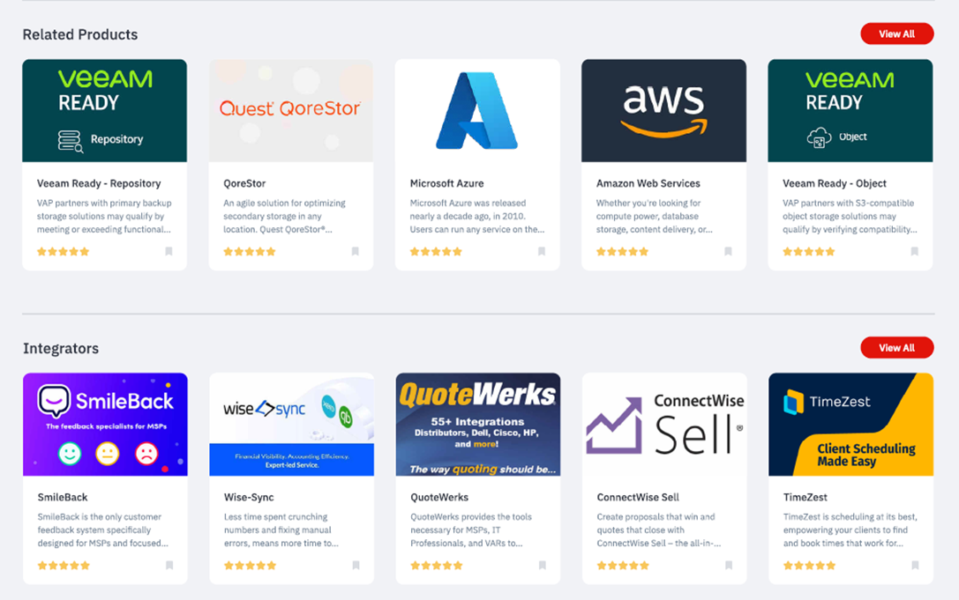Bookmark the TimeZest integrator card
The width and height of the screenshot is (959, 600).
(916, 565)
